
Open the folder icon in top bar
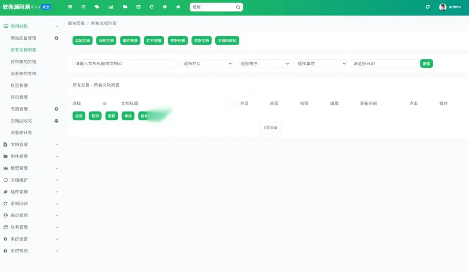pyautogui.click(x=125, y=7)
